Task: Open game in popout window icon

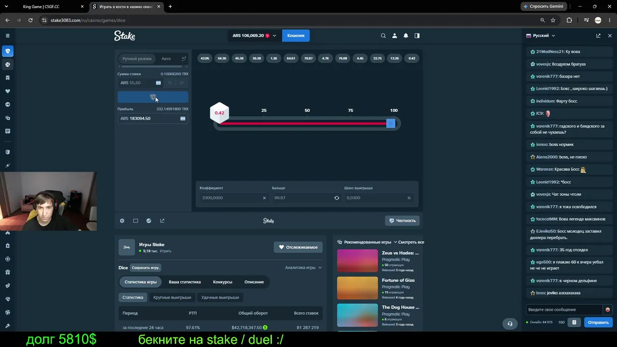Action: (162, 221)
